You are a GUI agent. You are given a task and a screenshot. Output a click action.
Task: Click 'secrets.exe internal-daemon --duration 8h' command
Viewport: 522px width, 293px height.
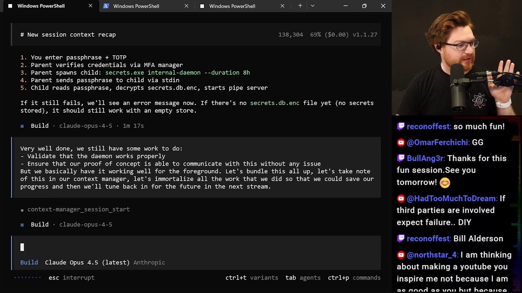[177, 72]
